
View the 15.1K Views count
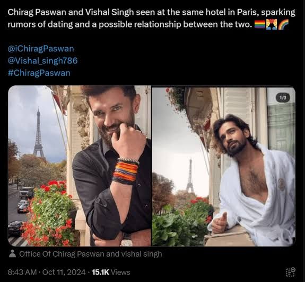pos(111,272)
